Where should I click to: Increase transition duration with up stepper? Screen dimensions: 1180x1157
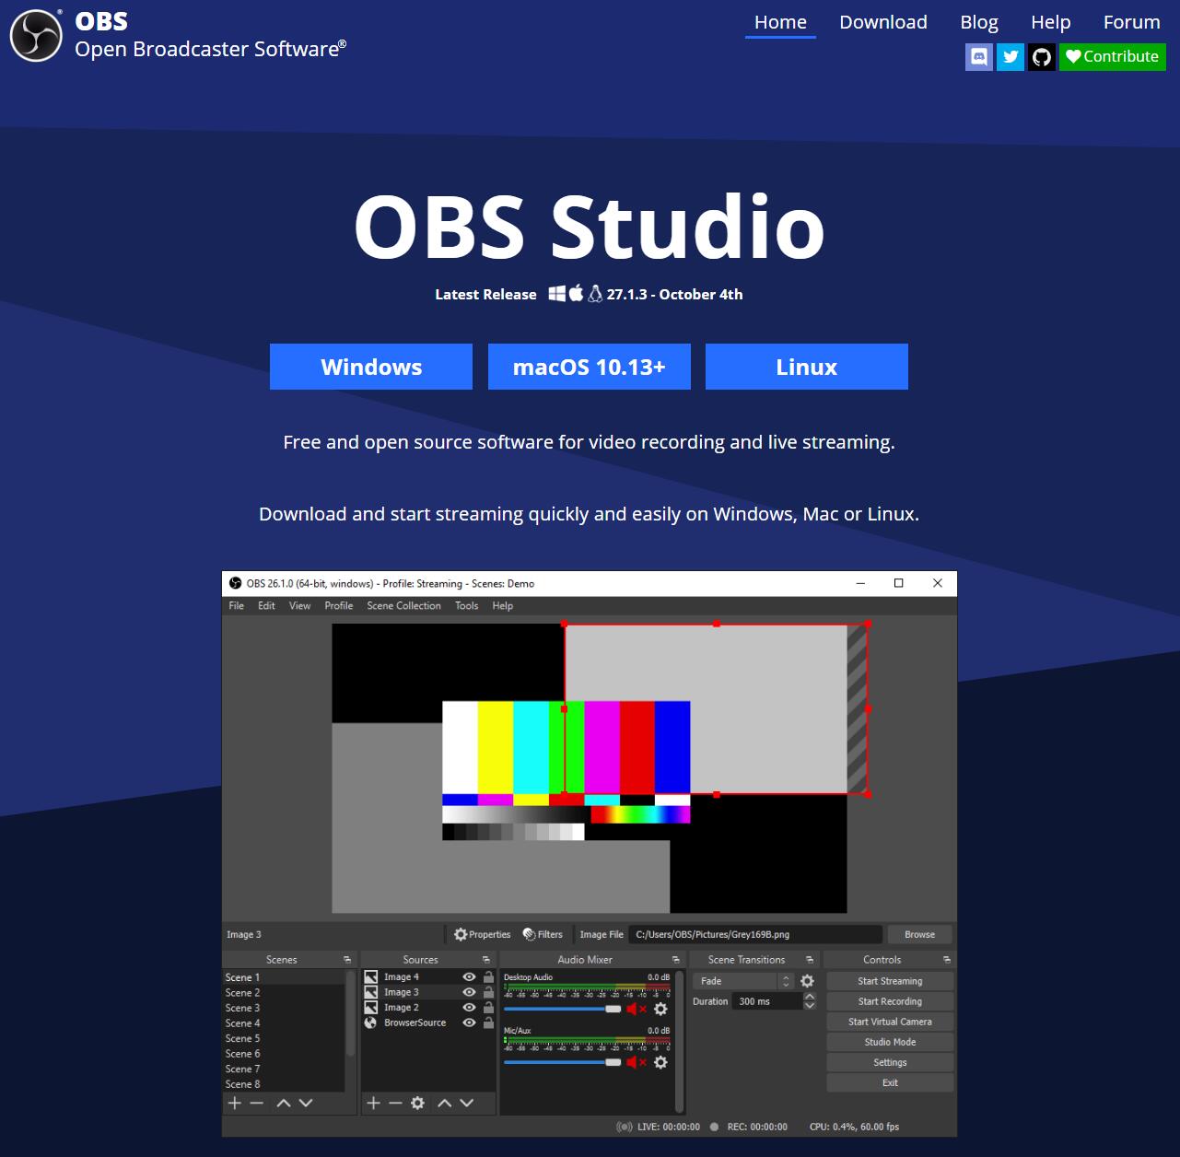tap(810, 997)
